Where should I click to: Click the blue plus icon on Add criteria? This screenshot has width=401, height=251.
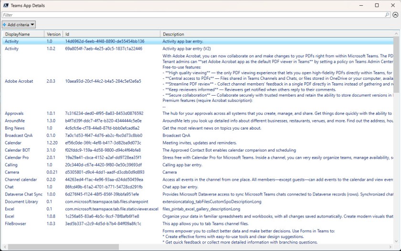pyautogui.click(x=4, y=25)
